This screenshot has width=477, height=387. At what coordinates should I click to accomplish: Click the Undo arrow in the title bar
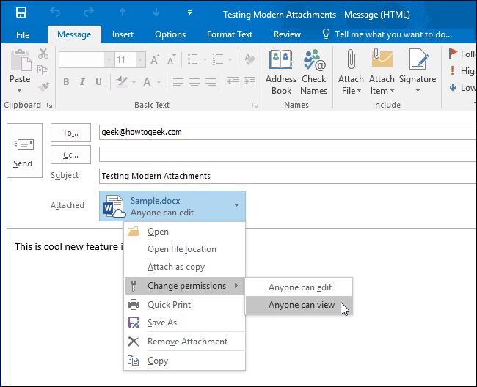point(55,12)
